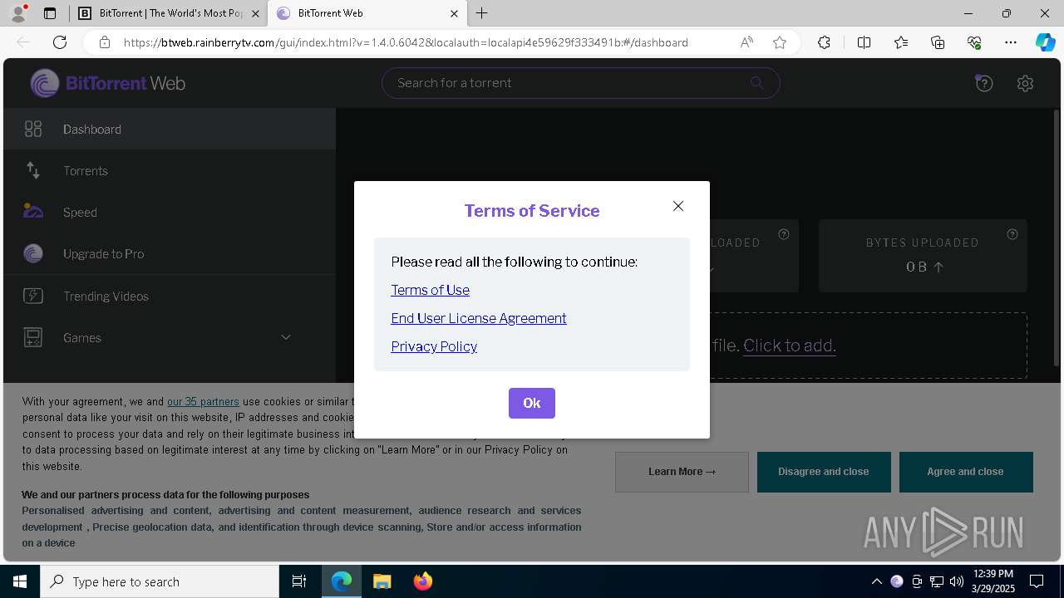
Task: Open the Copilot icon
Action: [x=1045, y=42]
